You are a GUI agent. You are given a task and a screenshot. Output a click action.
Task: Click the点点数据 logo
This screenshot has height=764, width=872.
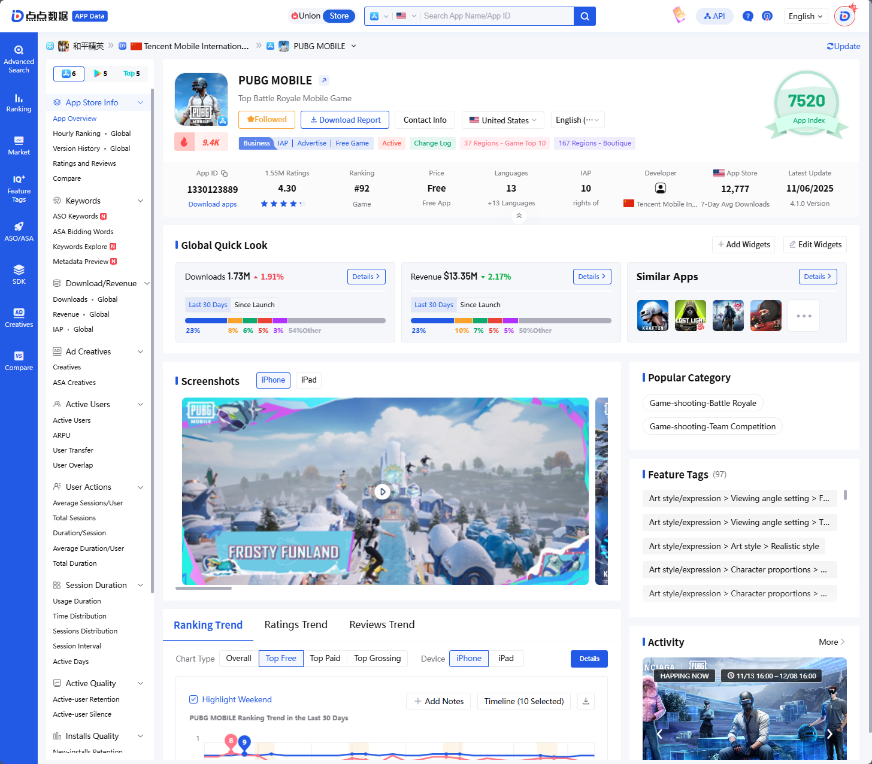coord(40,16)
